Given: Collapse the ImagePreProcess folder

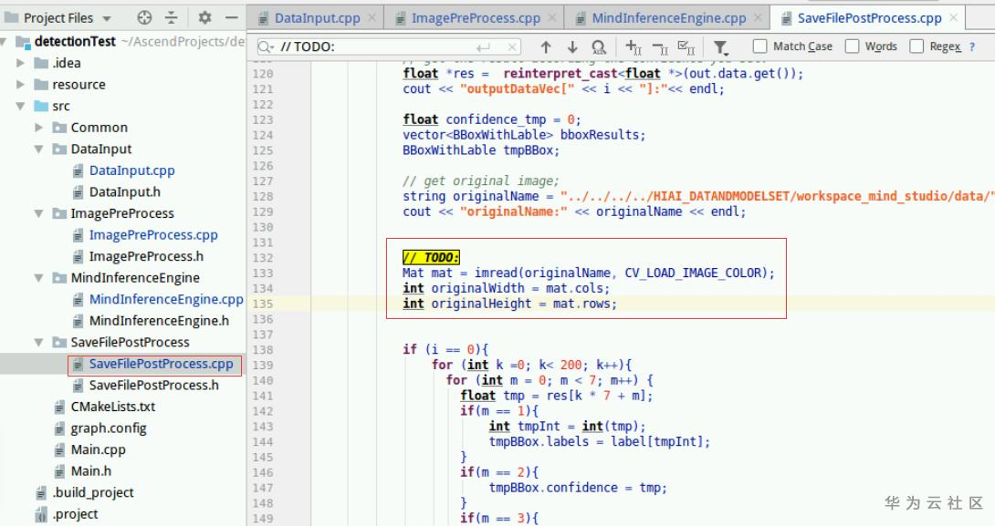Looking at the screenshot, I should (38, 213).
